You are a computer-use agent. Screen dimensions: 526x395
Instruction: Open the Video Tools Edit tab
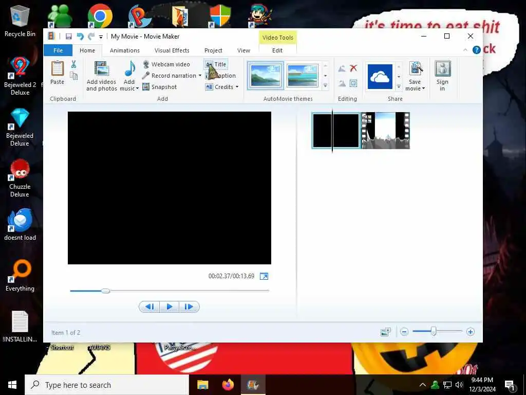pos(277,50)
